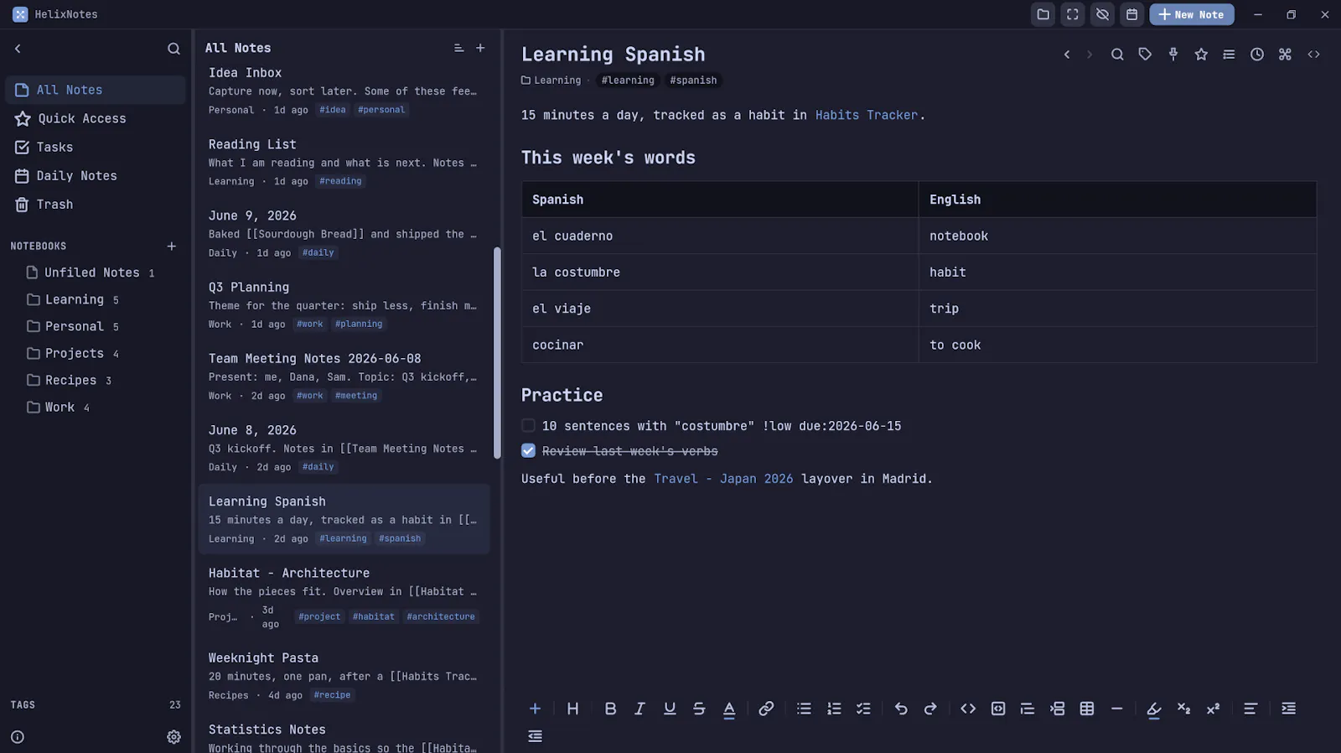Toggle the crossed-out eye preview icon
This screenshot has width=1341, height=753.
point(1102,14)
